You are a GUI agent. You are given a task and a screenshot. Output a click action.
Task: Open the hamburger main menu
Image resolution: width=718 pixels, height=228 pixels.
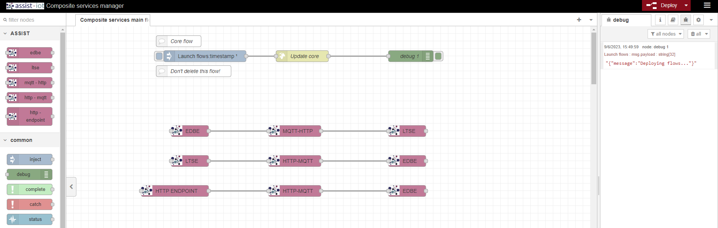707,5
